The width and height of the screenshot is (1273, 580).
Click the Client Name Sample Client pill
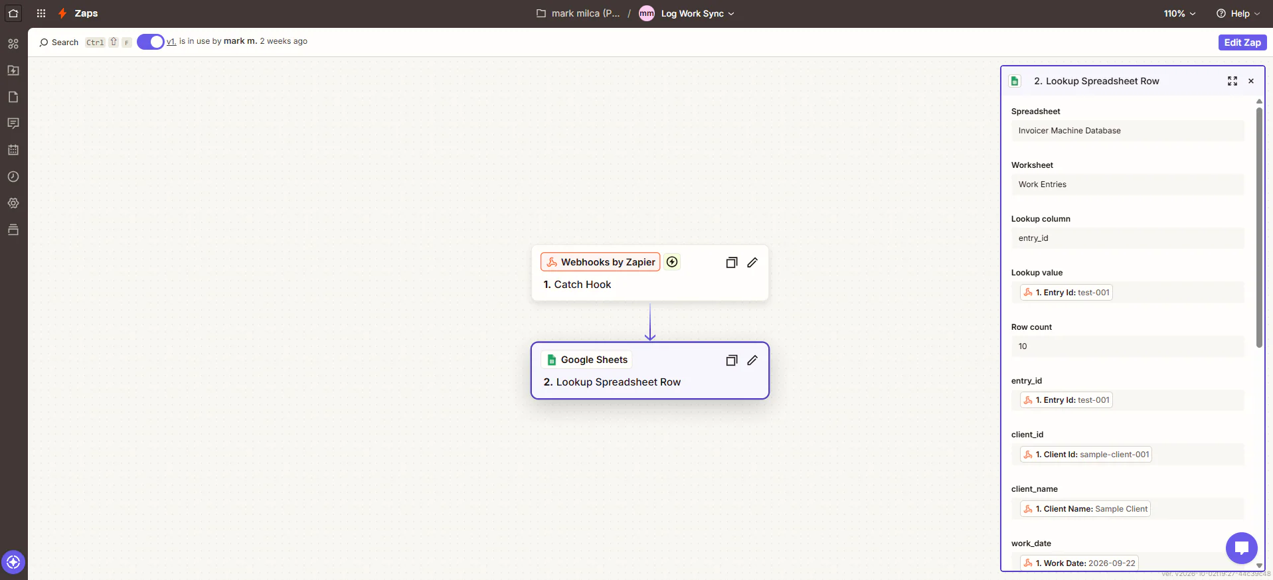tap(1085, 509)
